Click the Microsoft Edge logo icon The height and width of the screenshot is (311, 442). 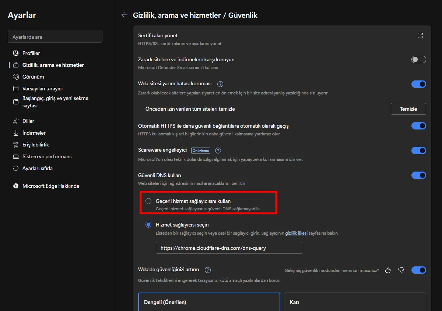(15, 186)
